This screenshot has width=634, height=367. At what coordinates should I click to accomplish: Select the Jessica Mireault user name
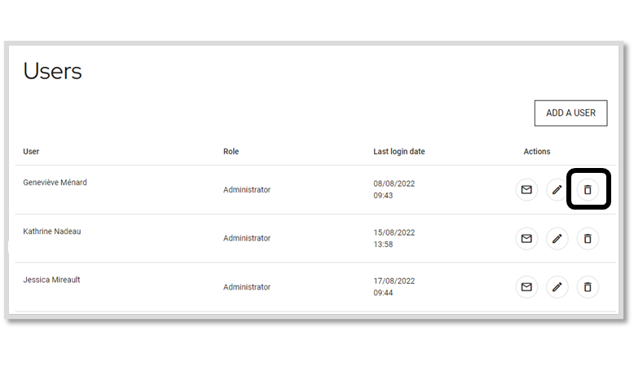click(51, 280)
